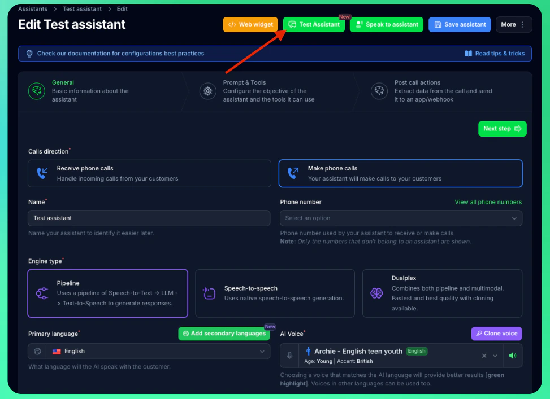Select the Speech-to-speech engine icon
The height and width of the screenshot is (399, 550).
(209, 293)
